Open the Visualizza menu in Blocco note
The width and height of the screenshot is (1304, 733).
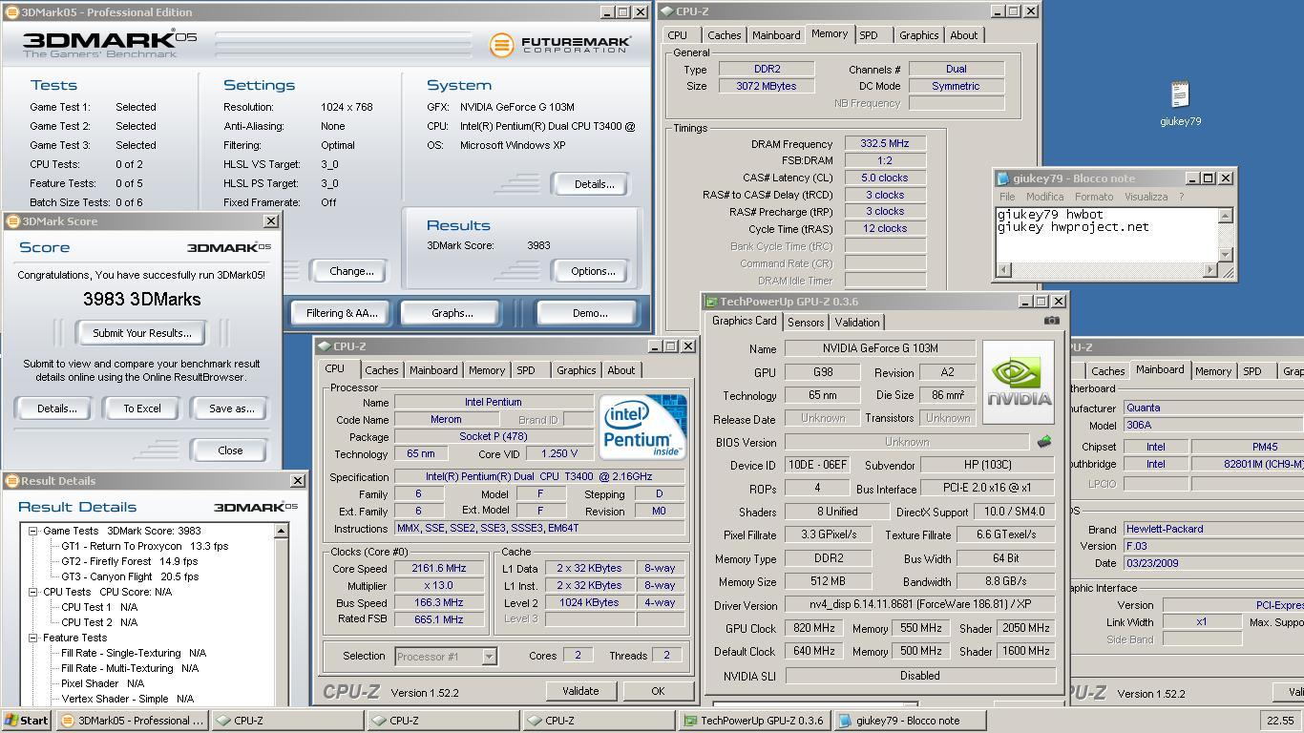1146,197
